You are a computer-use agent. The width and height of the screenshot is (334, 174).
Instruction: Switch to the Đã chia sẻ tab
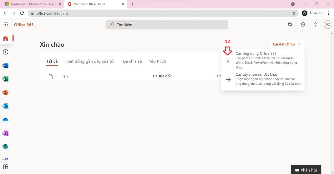pyautogui.click(x=132, y=61)
